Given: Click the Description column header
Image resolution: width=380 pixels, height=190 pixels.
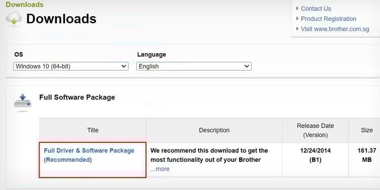Looking at the screenshot, I should pyautogui.click(x=214, y=130).
